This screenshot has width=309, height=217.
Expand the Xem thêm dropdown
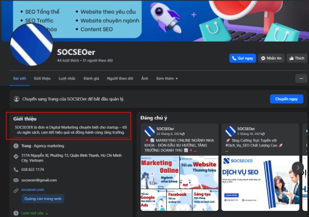[x=167, y=78]
